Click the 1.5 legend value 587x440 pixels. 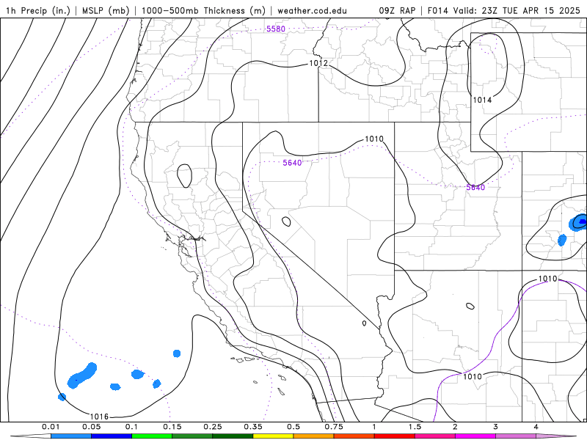pyautogui.click(x=415, y=427)
